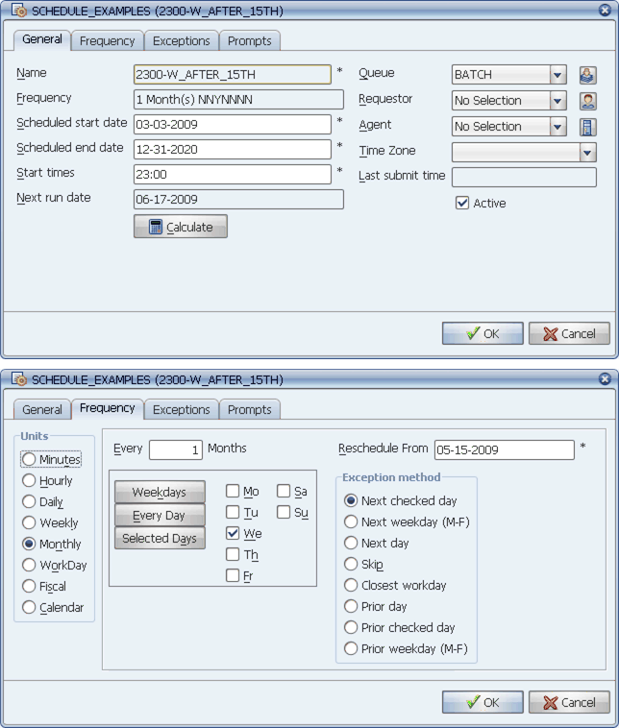Click OK in the General dialog
This screenshot has width=619, height=728.
tap(483, 333)
